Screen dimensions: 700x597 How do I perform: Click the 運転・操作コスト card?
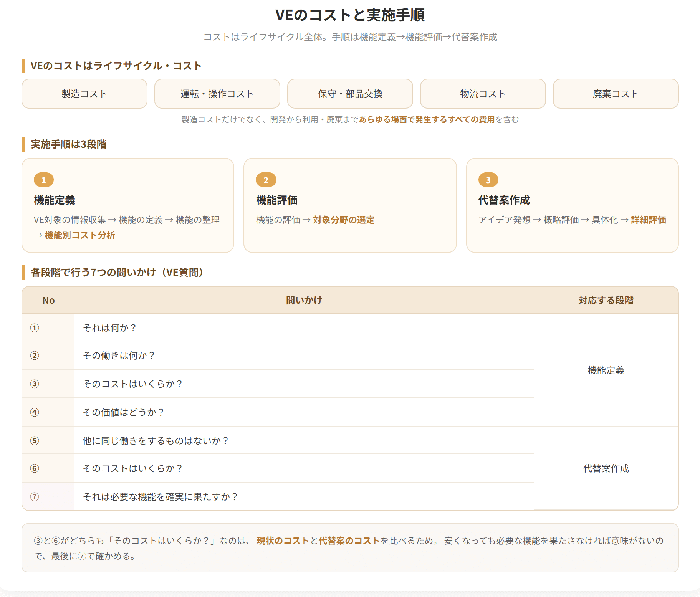click(x=217, y=94)
